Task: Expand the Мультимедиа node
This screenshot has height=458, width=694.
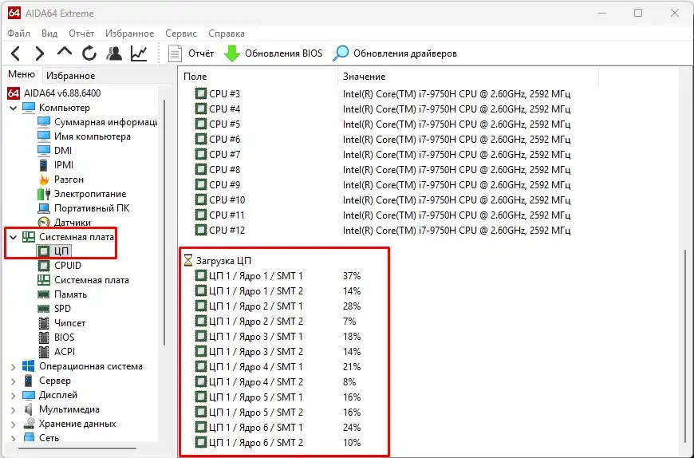Action: 13,410
